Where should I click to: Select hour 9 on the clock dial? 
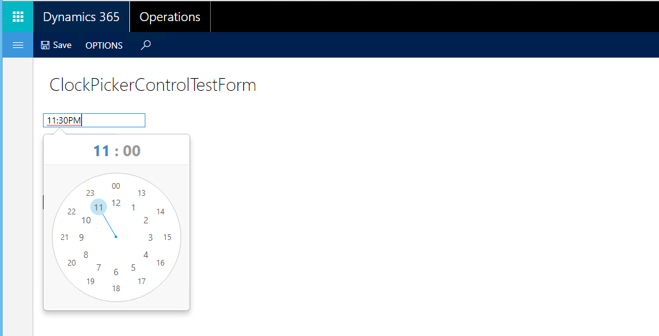[81, 237]
